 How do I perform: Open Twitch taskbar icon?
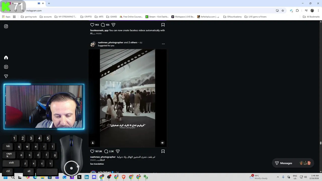72,177
